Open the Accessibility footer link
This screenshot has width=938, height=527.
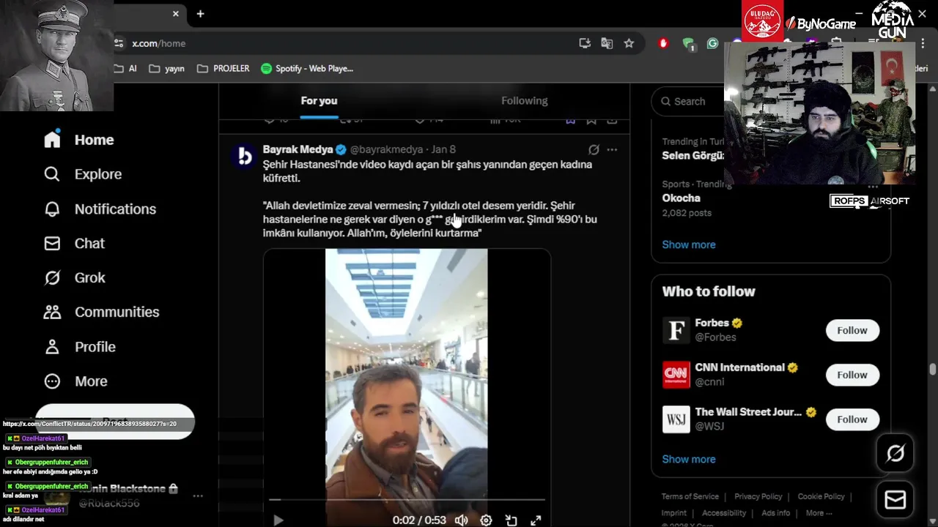click(724, 513)
